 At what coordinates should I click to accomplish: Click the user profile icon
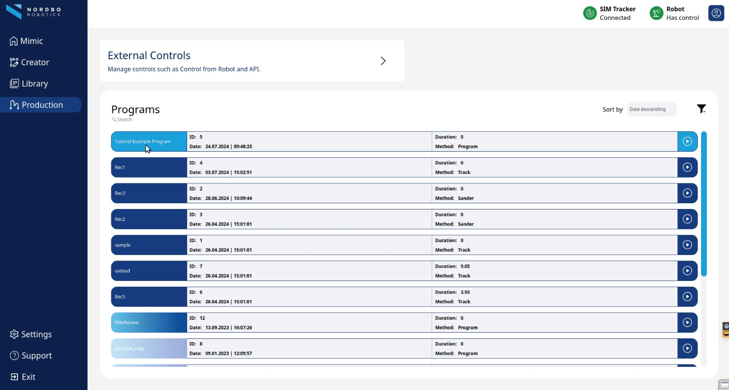coord(716,13)
